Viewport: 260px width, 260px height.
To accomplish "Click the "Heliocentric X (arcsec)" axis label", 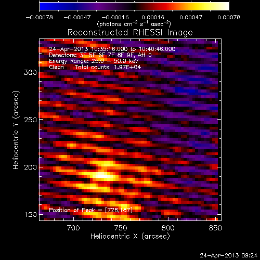I will tap(130, 237).
